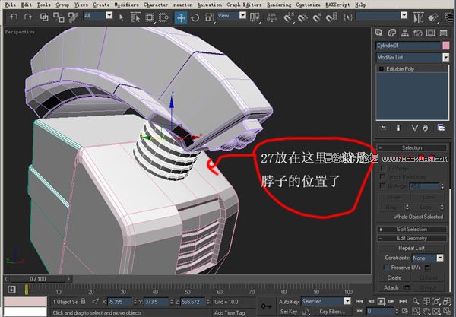
Task: Enable the Ignore Backfacing checkbox
Action: 383,177
